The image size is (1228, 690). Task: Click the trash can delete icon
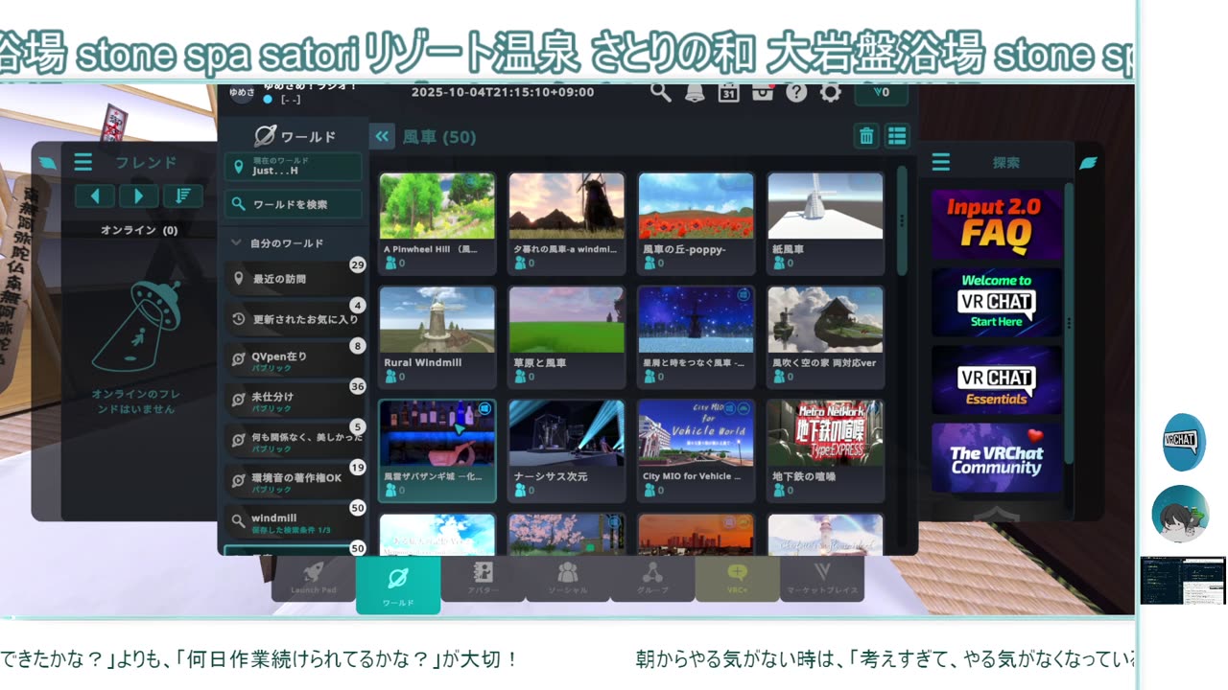pyautogui.click(x=866, y=136)
